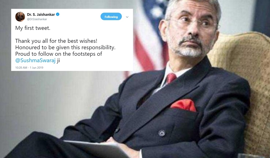This screenshot has width=270, height=158.
Task: Click the red pocket square on jacket
Action: click(184, 105)
